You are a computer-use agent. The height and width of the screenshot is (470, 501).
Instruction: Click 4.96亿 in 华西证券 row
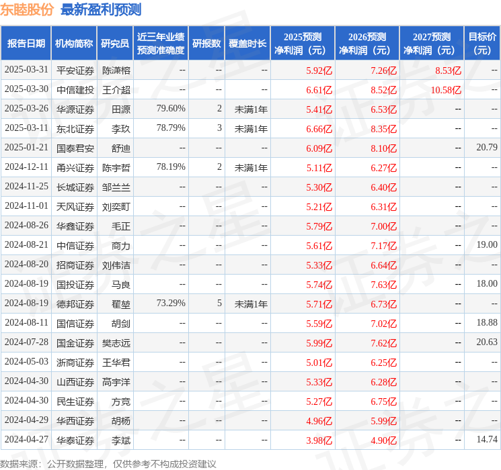(319, 421)
